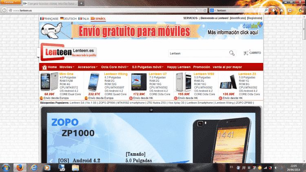Screen dimensions: 306x172
Task: Open Windows Media Player taskbar icon
Action: [x=47, y=168]
